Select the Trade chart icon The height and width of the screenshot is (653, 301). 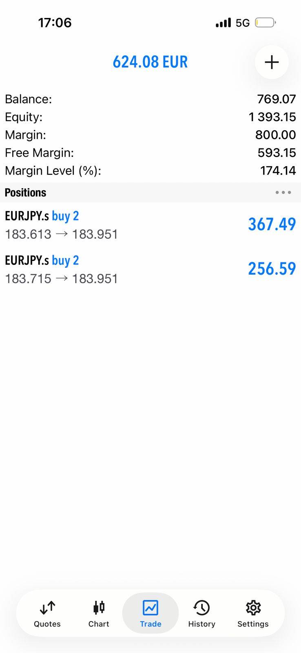pos(150,608)
